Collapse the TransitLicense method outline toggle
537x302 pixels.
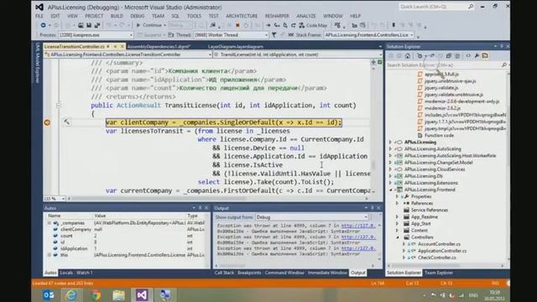(59, 106)
